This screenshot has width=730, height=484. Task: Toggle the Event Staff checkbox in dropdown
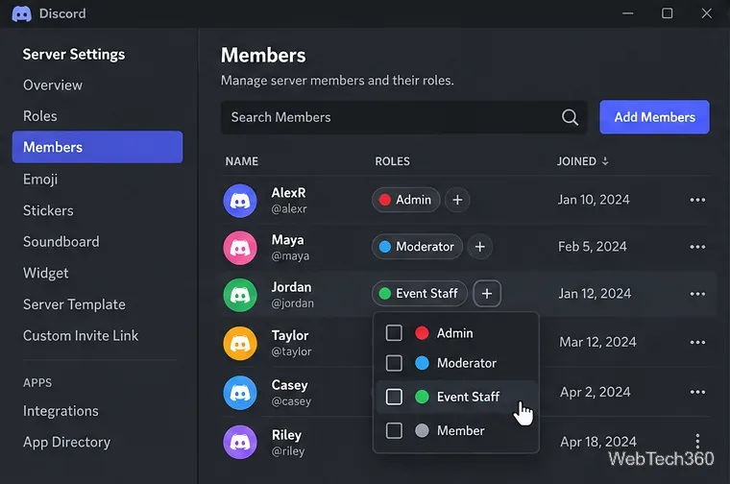[x=394, y=397]
